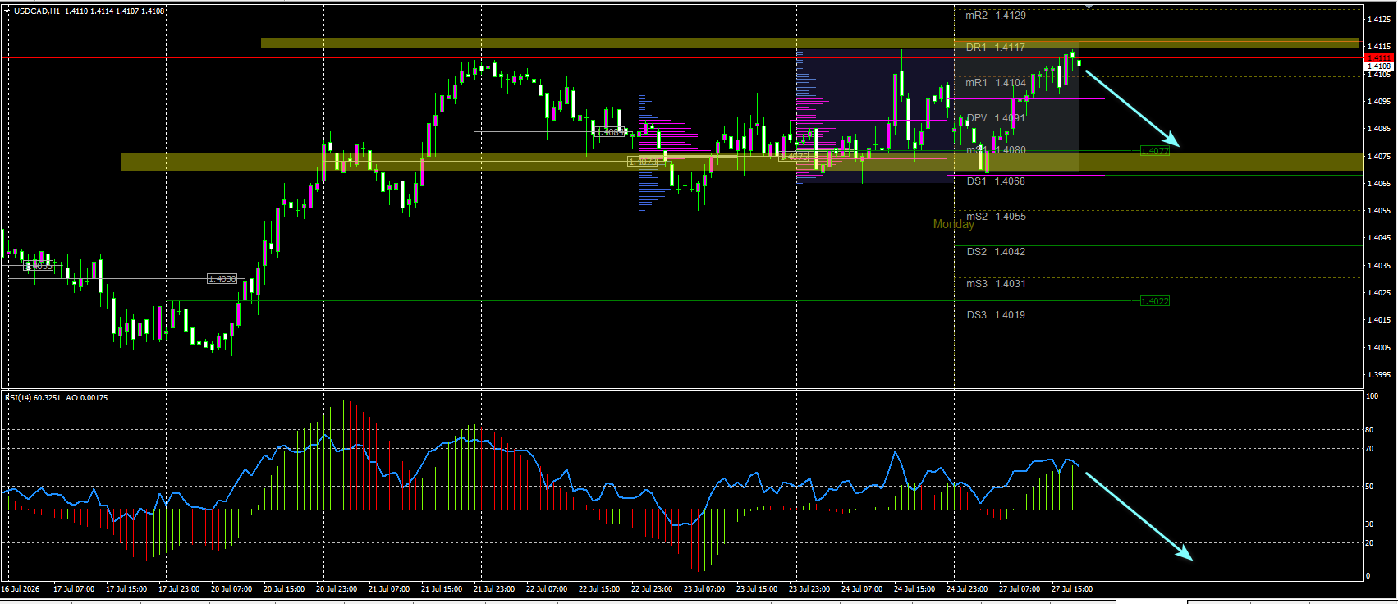This screenshot has height=604, width=1398.
Task: Click 1.4065 on the price scale
Action: pos(1378,184)
